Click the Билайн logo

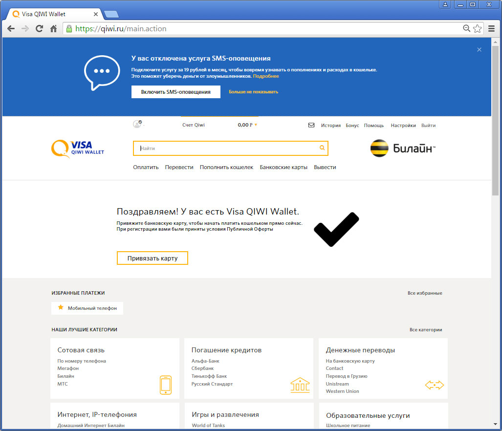click(403, 148)
